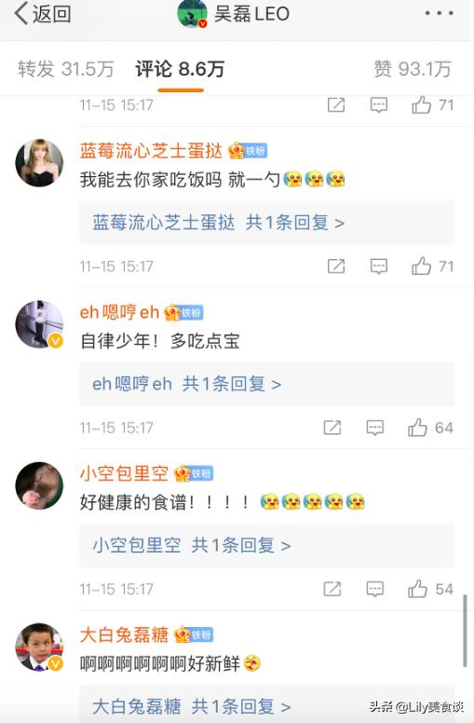Expand replies under 小空包里空 共1条回复

click(266, 545)
